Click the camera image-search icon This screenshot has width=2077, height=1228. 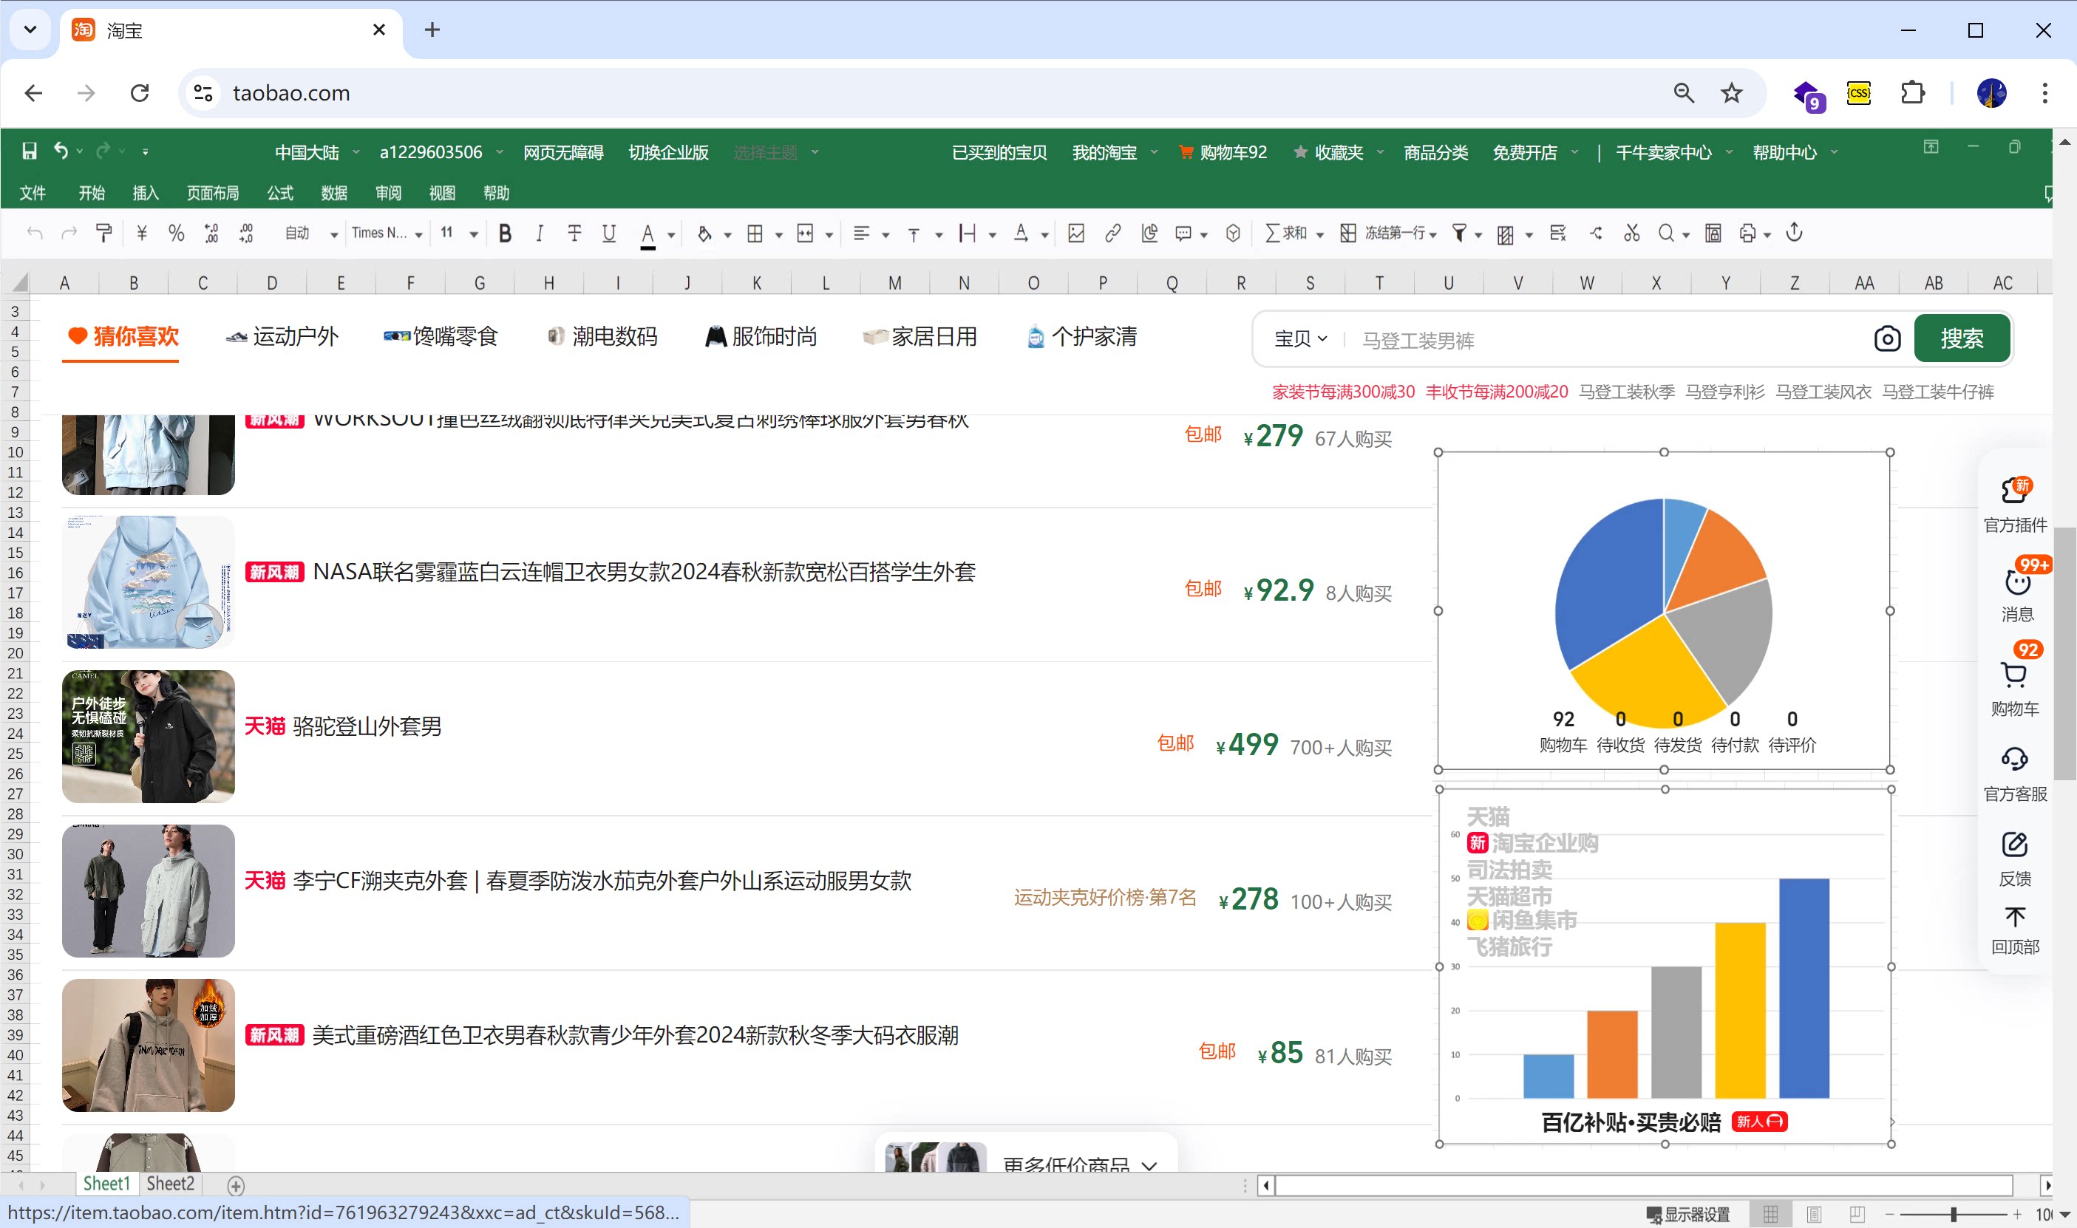coord(1886,338)
